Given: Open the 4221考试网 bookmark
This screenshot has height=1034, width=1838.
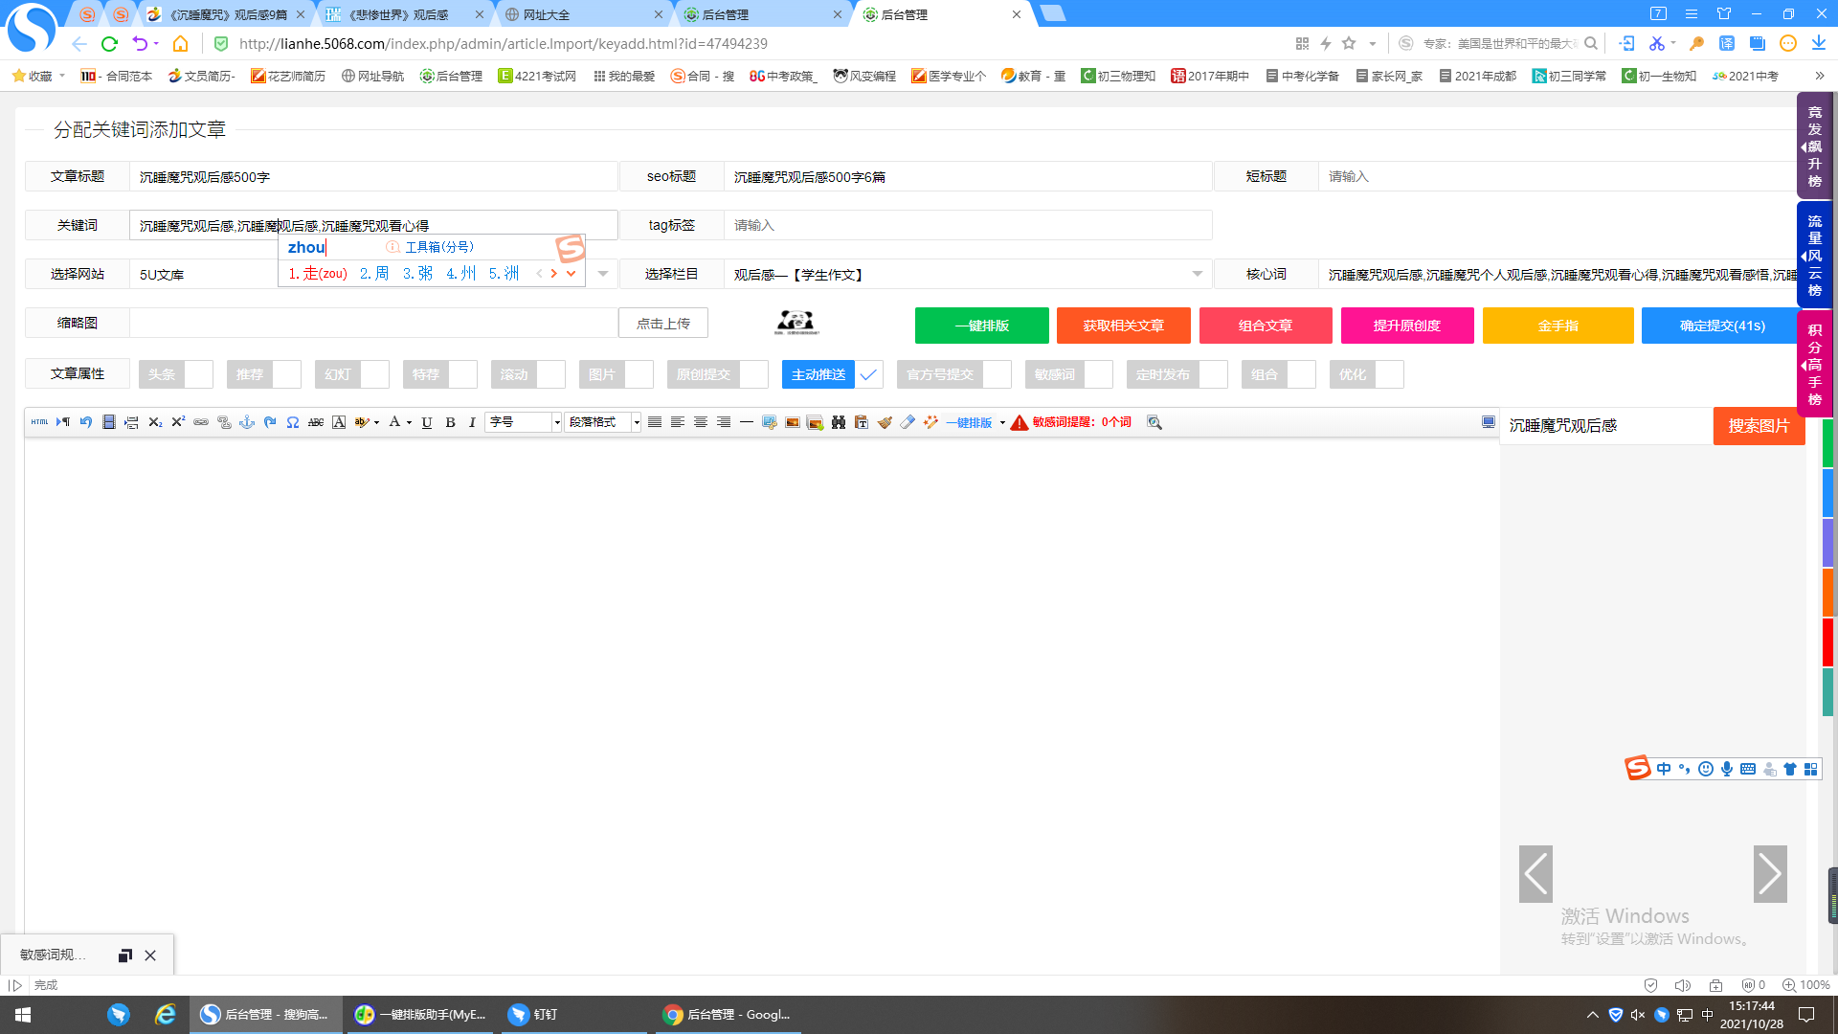Looking at the screenshot, I should coord(537,76).
